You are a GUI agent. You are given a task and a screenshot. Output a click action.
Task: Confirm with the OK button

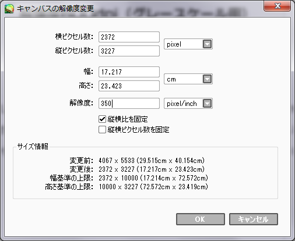coord(201,219)
